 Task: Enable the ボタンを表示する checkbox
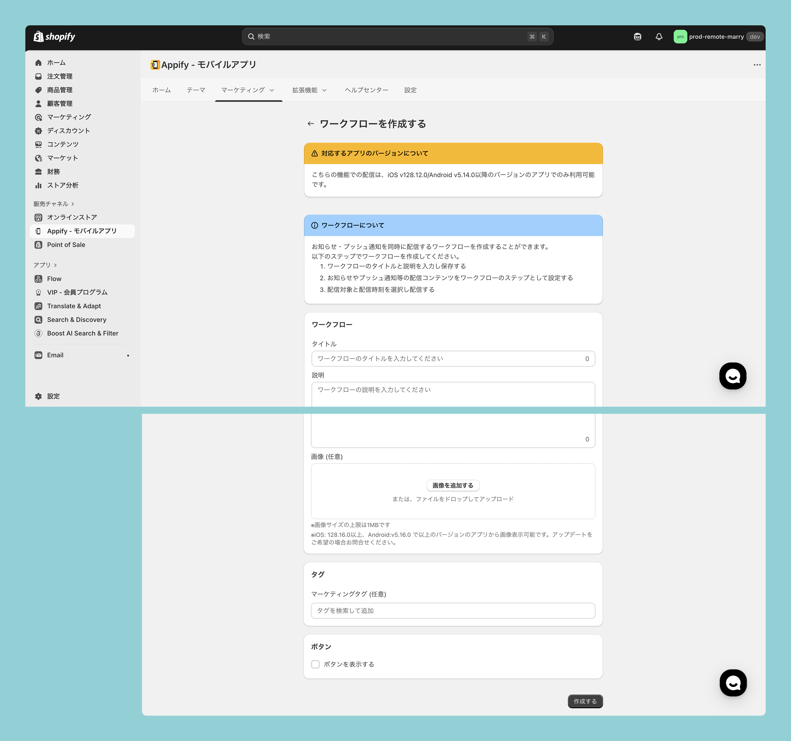click(x=316, y=664)
